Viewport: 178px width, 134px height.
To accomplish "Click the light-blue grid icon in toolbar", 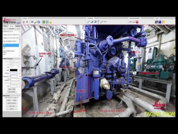I will pyautogui.click(x=47, y=22).
